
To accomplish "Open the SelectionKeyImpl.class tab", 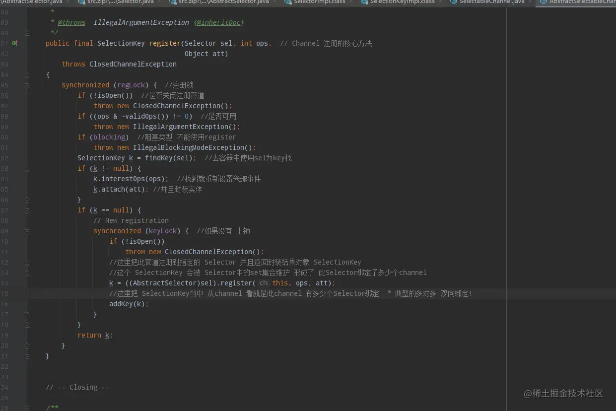I will 401,2.
